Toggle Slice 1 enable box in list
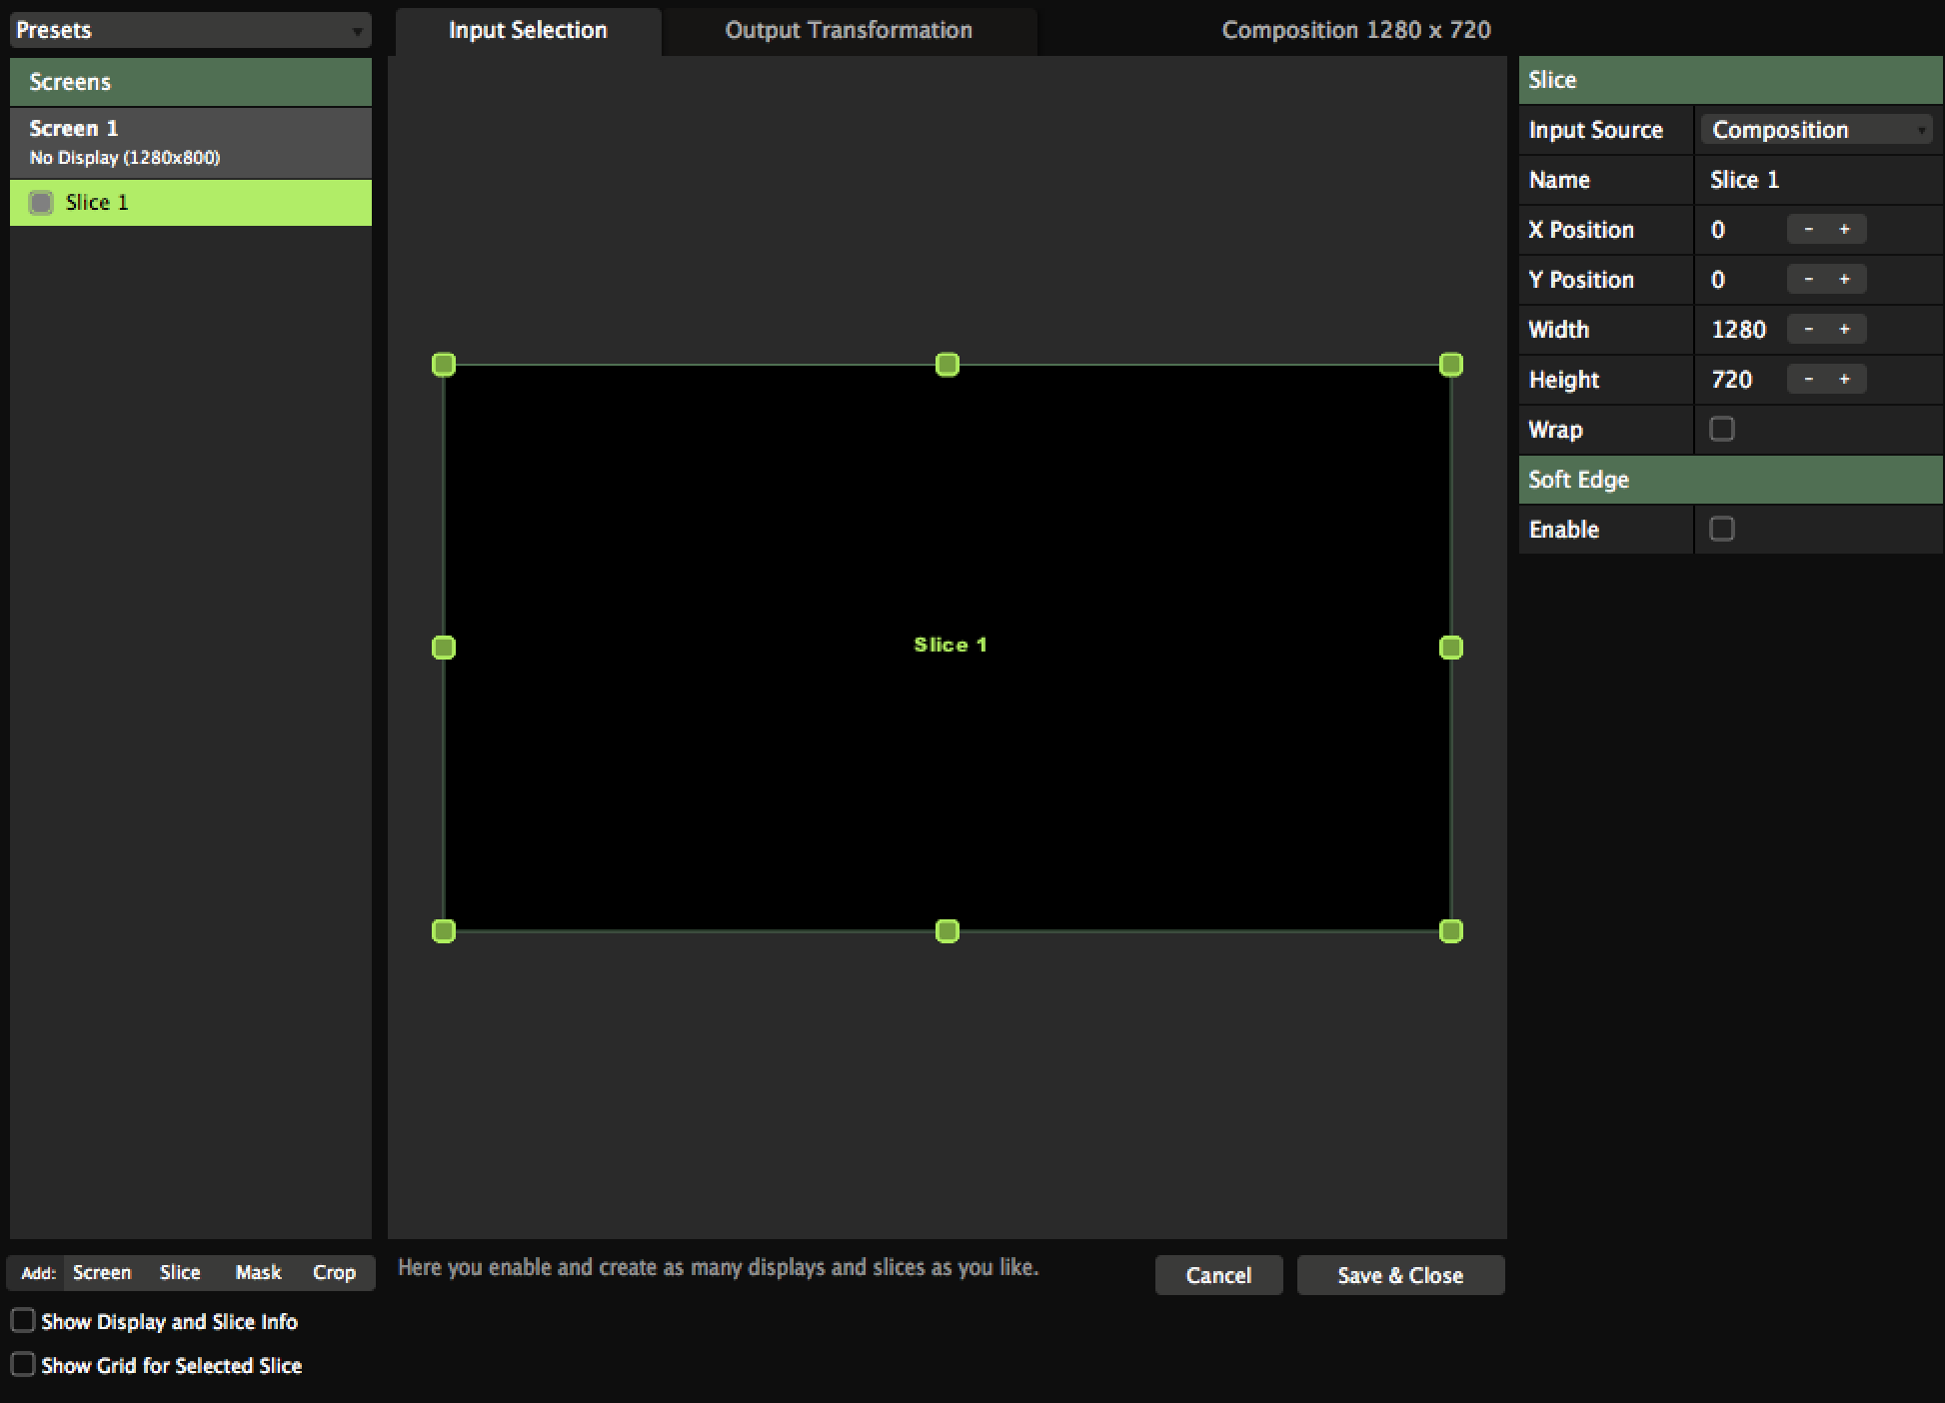This screenshot has height=1403, width=1945. click(41, 203)
